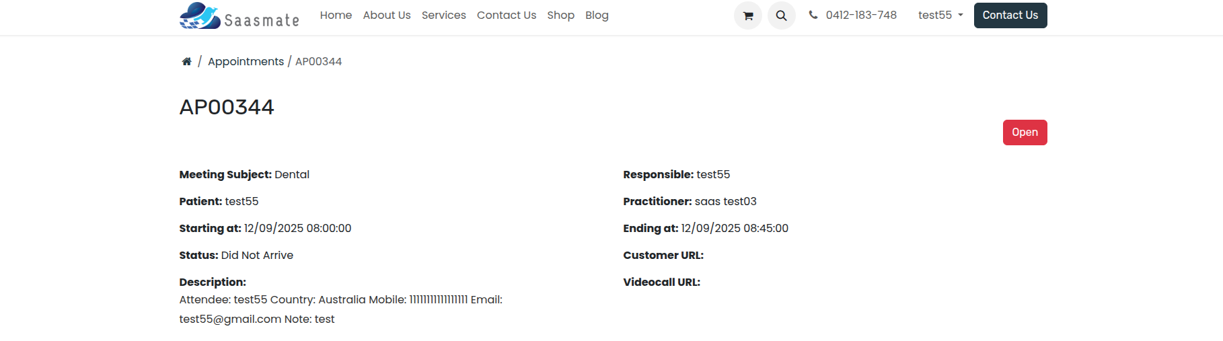Open the Shop page
The image size is (1223, 341).
click(x=560, y=15)
